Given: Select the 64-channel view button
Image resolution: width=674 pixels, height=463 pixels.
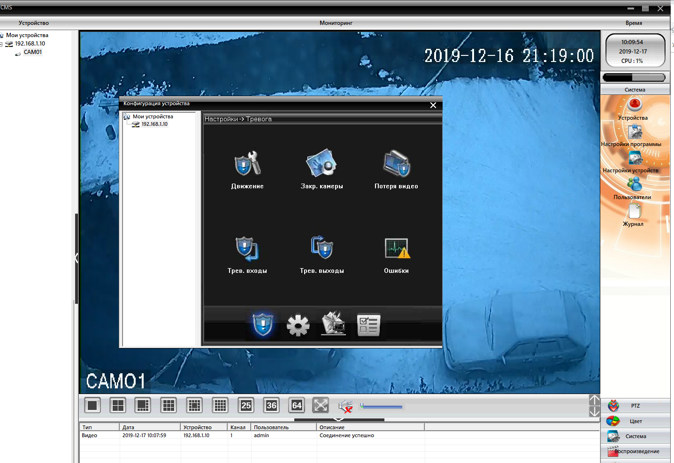Looking at the screenshot, I should click(x=297, y=405).
